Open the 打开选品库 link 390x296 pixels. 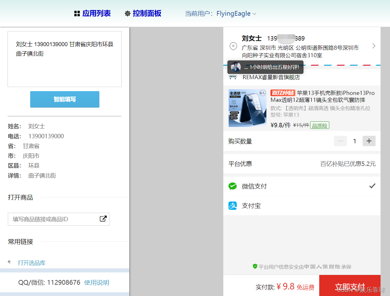(x=31, y=263)
